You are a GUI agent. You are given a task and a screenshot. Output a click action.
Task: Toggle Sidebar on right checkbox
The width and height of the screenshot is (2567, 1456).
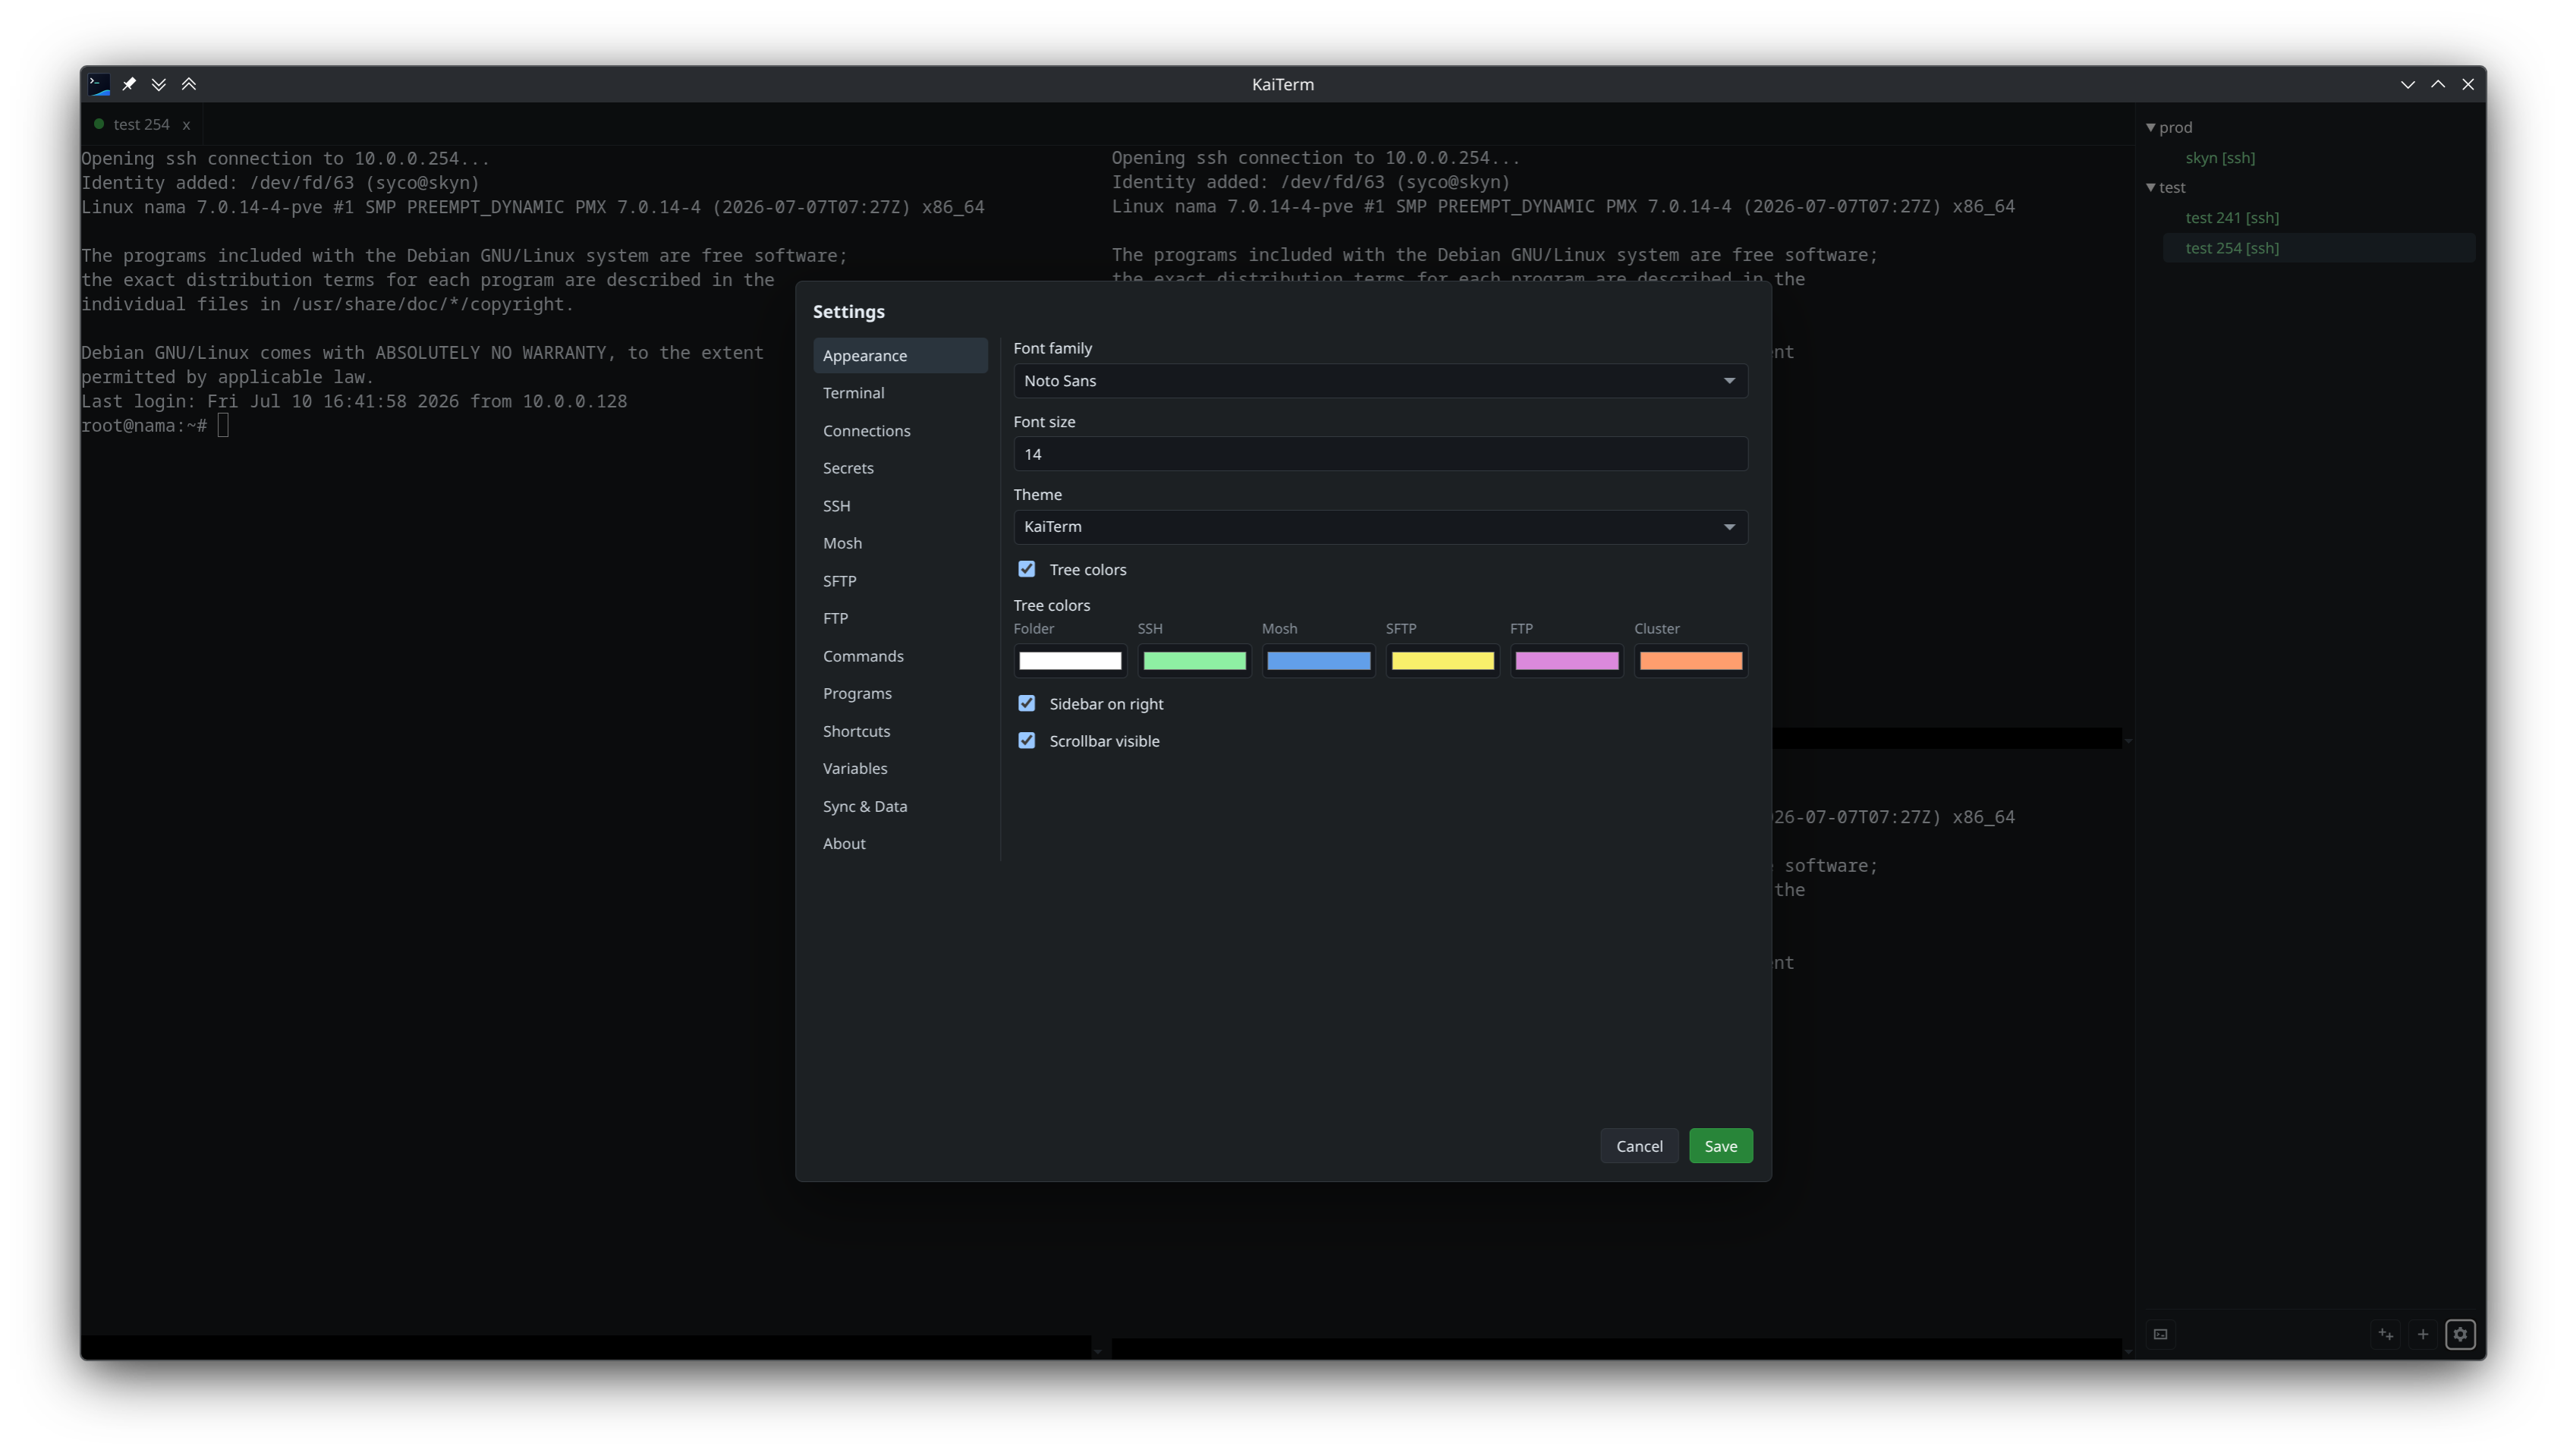(x=1027, y=703)
